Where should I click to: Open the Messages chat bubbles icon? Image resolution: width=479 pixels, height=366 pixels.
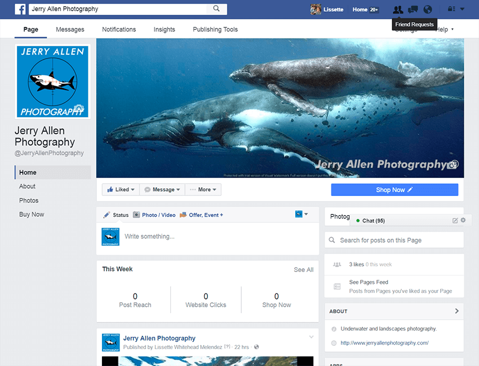[x=413, y=10]
